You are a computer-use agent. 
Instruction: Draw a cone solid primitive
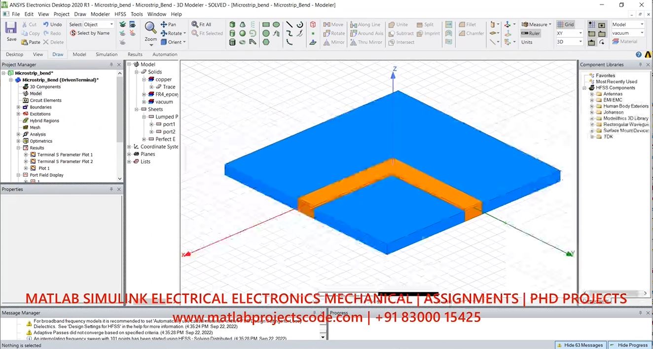[243, 24]
